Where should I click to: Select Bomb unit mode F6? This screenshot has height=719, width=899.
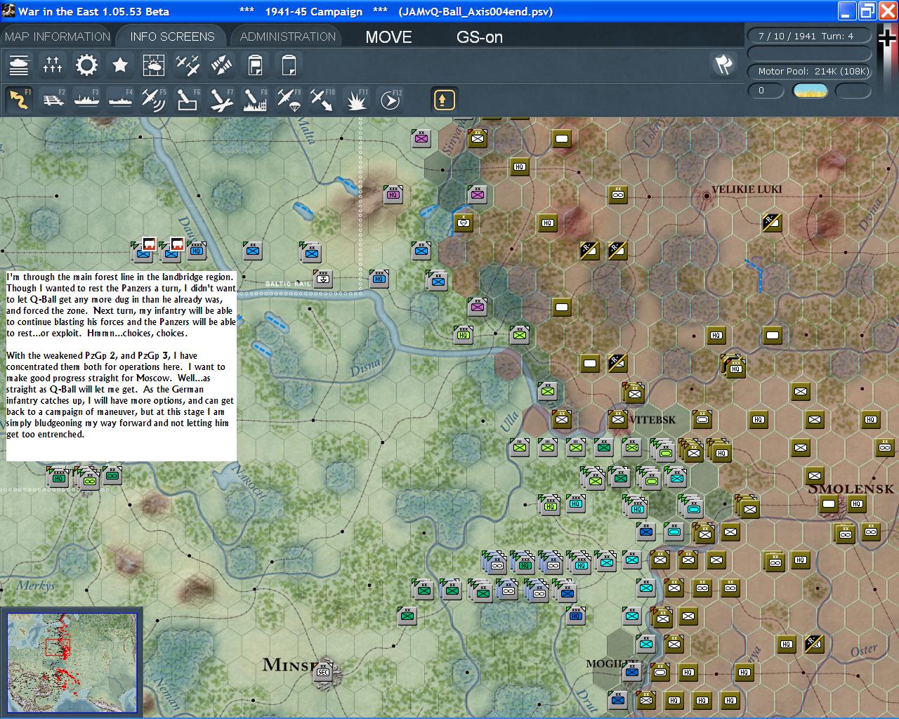(x=188, y=100)
